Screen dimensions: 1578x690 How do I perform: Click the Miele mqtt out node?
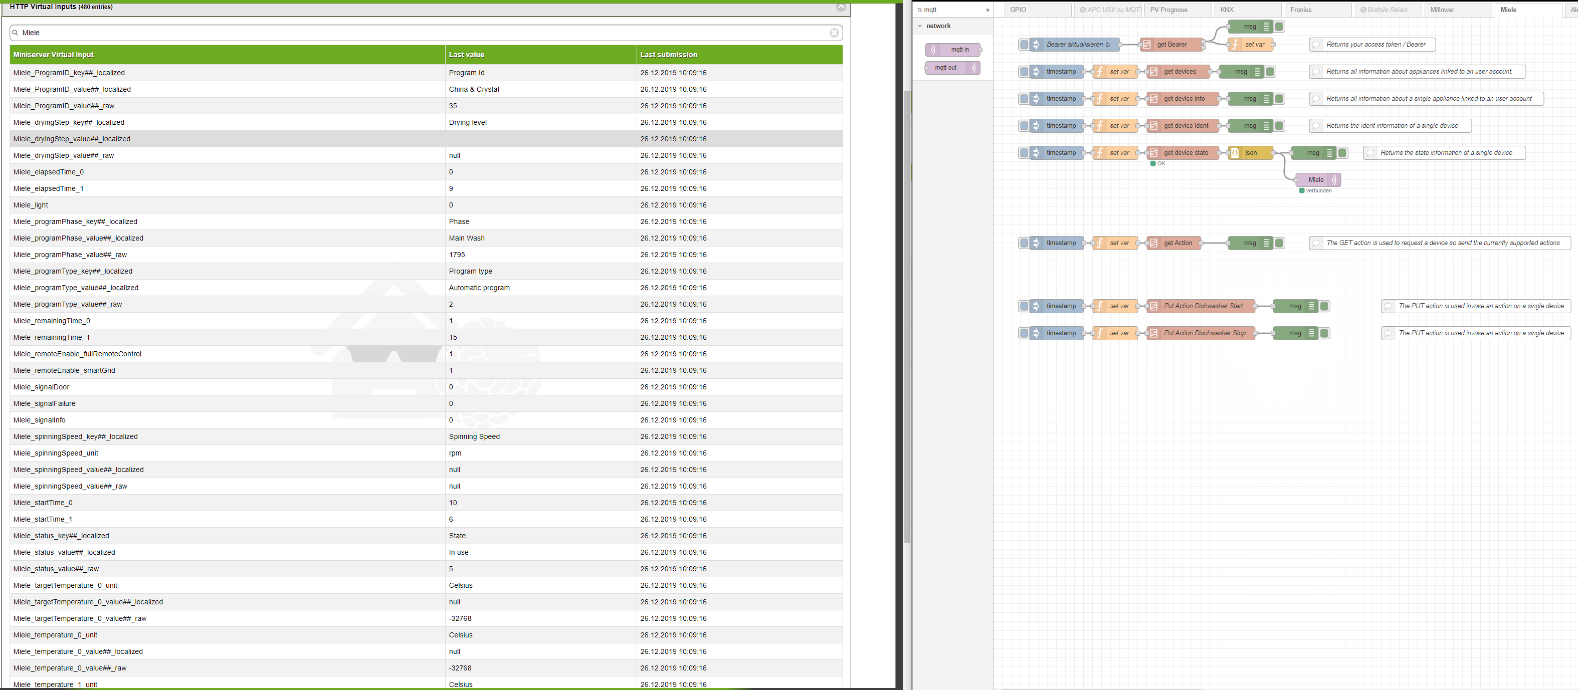click(x=1316, y=180)
